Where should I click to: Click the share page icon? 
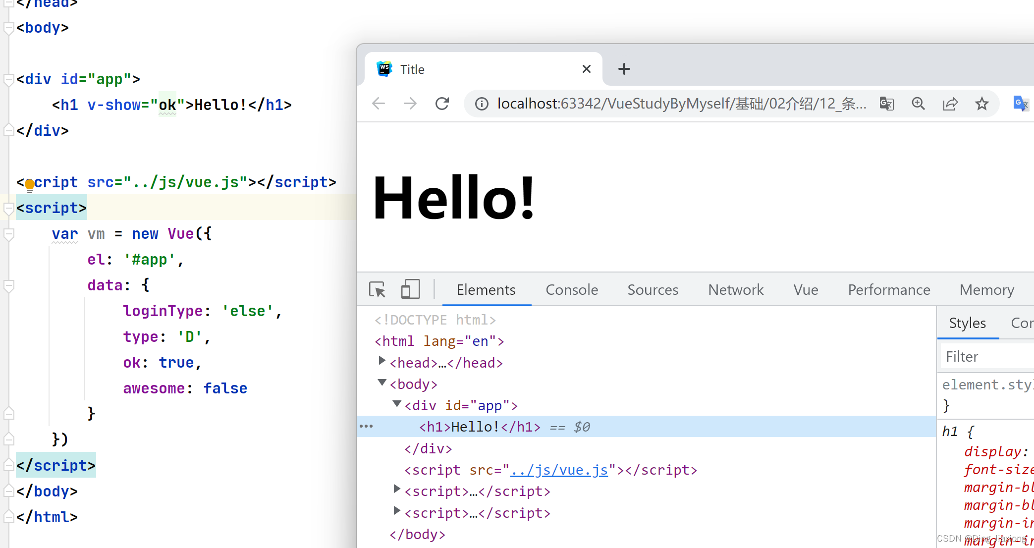pos(950,104)
